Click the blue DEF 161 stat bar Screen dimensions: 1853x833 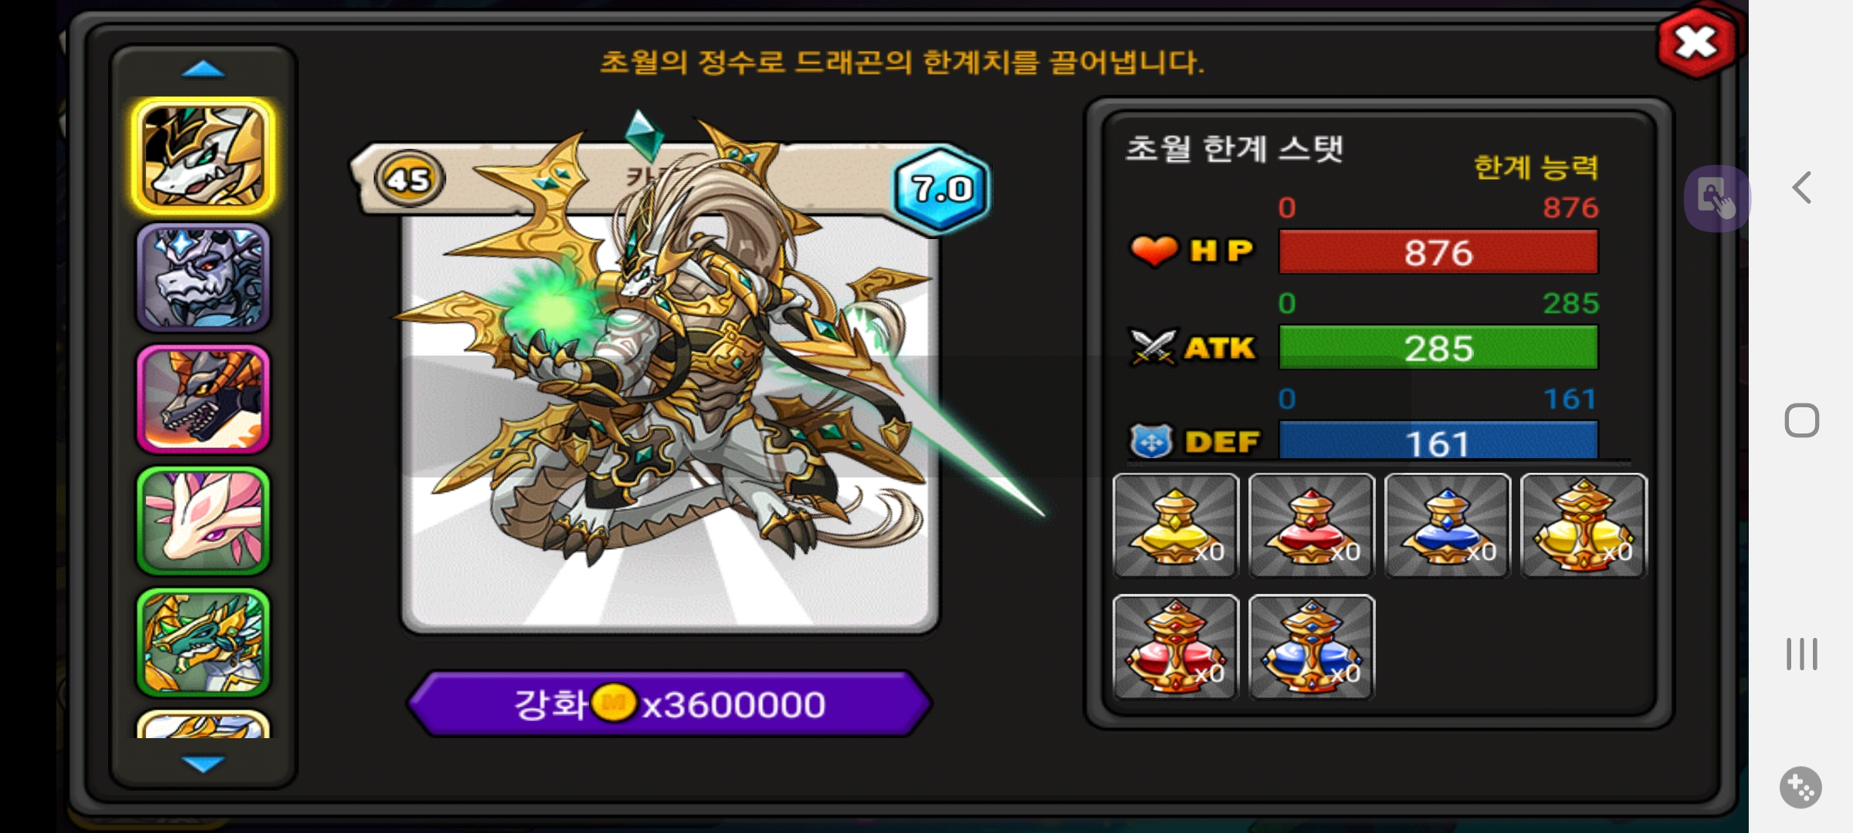pos(1438,440)
